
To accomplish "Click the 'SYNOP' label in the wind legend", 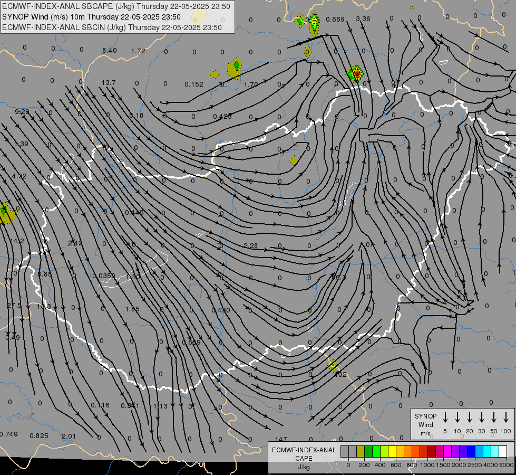I will pos(425,416).
